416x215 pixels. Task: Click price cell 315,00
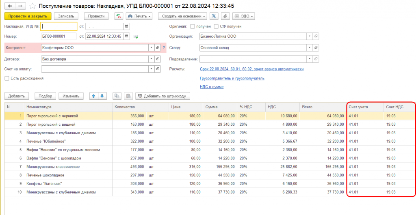(x=186, y=167)
